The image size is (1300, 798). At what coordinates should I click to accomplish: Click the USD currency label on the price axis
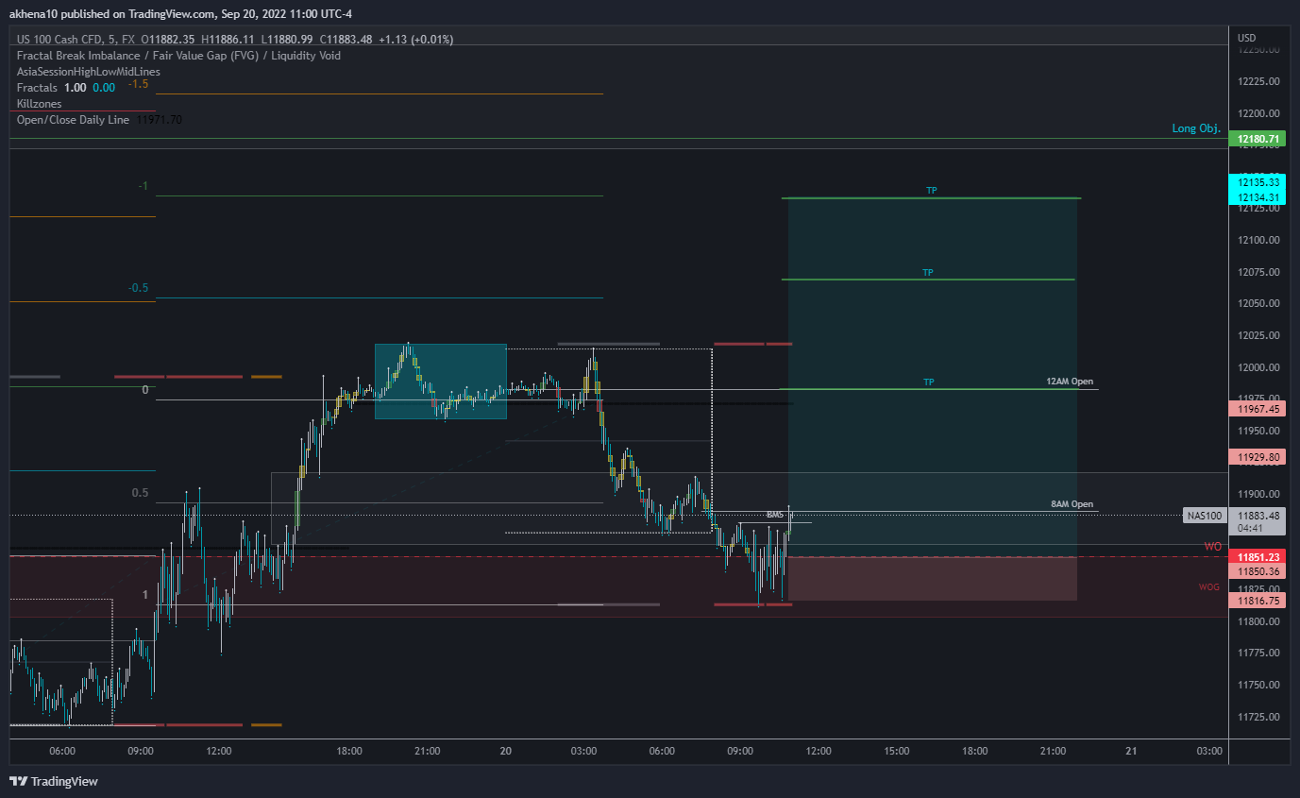[x=1246, y=38]
